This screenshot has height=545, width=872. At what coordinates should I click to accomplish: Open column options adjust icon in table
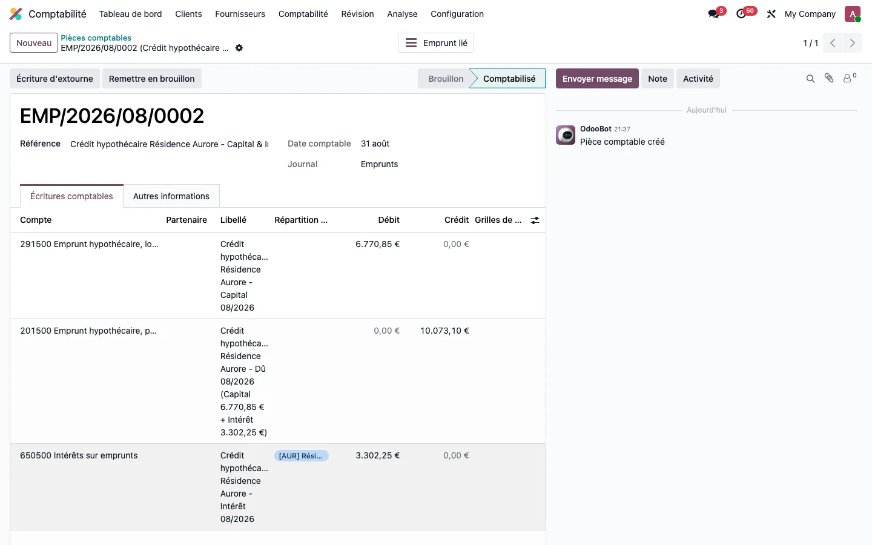coord(535,220)
